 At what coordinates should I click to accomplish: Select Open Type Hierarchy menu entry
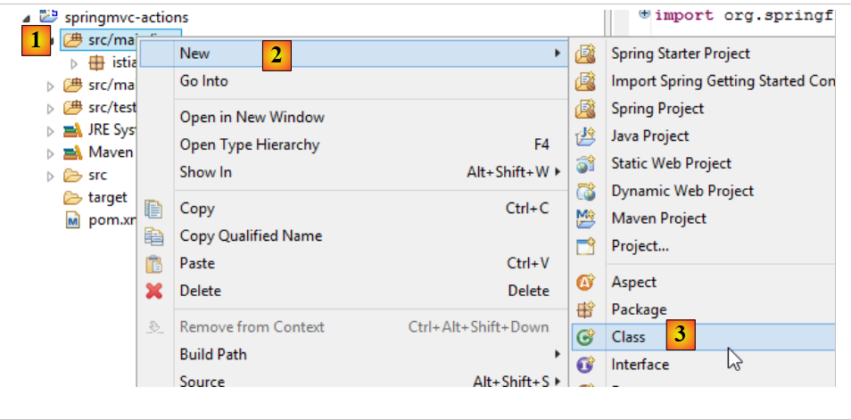click(249, 144)
